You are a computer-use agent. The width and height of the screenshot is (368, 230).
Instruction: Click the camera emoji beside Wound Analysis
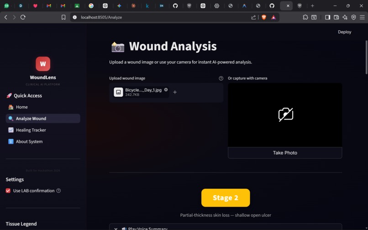[x=118, y=47]
